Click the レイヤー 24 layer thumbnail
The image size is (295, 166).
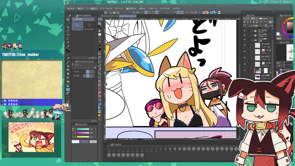point(257,45)
